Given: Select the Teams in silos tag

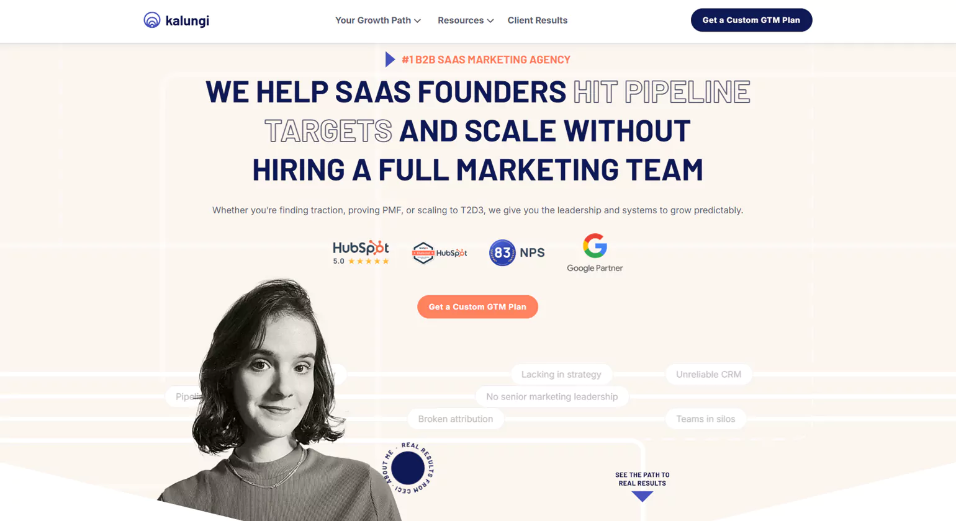Looking at the screenshot, I should (x=706, y=419).
